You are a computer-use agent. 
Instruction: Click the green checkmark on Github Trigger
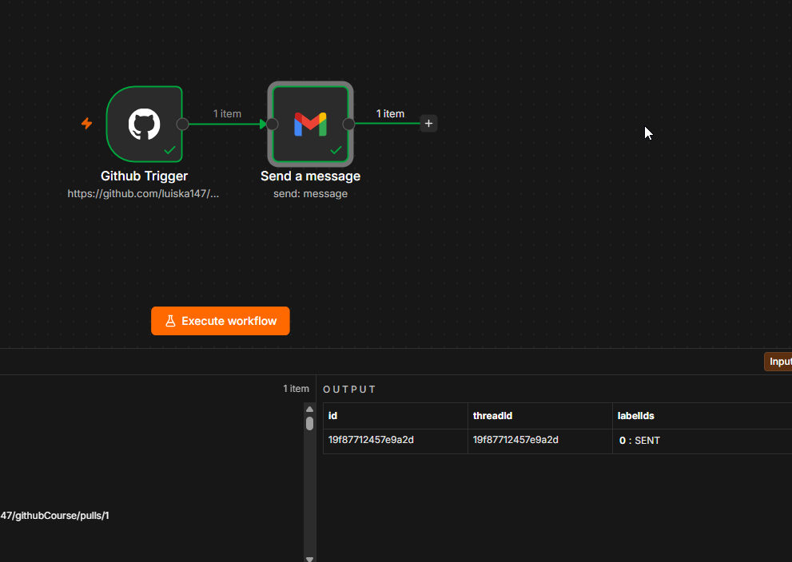(169, 150)
